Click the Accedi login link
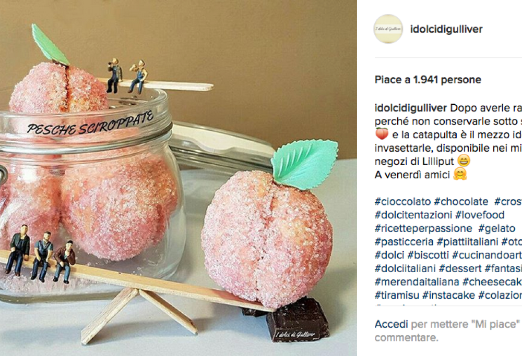The image size is (522, 356). tap(391, 324)
